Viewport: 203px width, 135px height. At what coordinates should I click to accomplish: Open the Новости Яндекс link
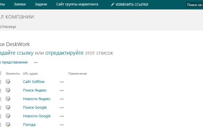coord(37,99)
